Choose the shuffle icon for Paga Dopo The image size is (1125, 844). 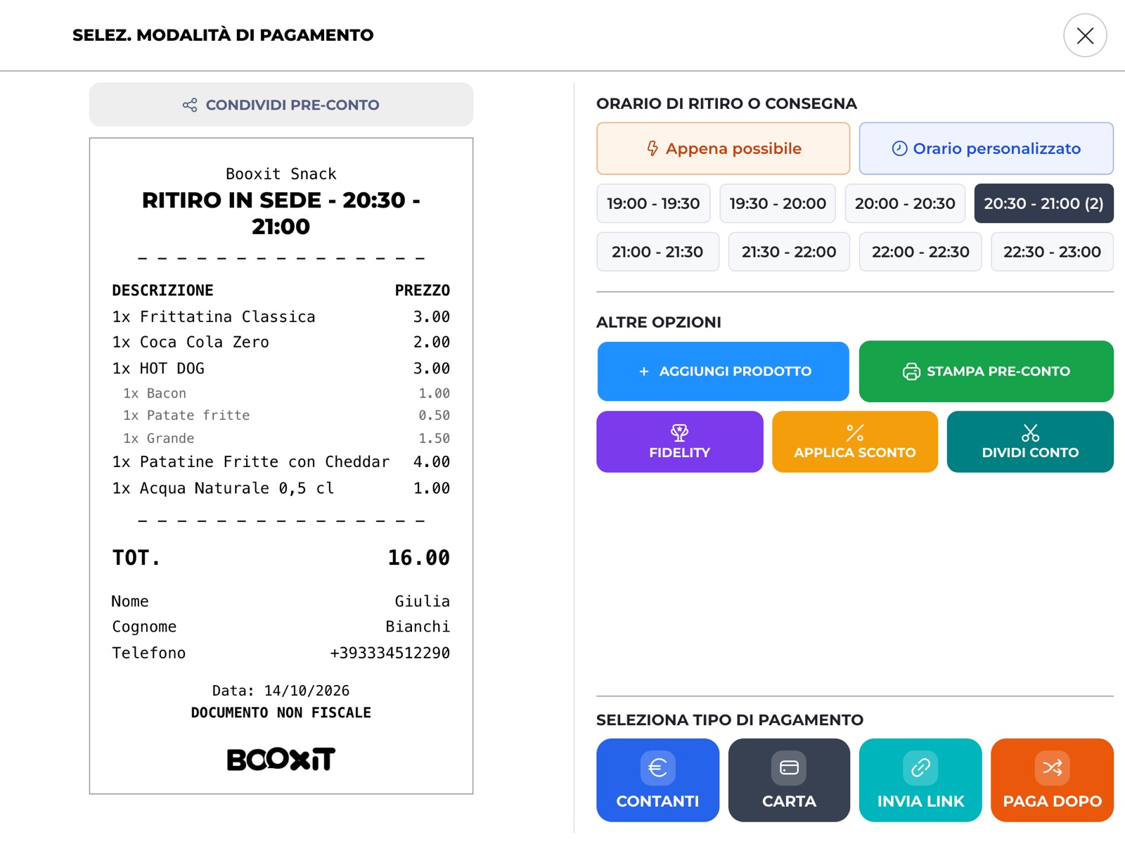1052,767
